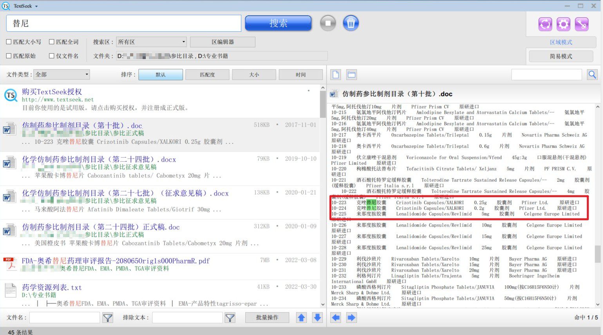Jump to previous hit with left arrow
Screen dimensions: 603x335
point(336,317)
